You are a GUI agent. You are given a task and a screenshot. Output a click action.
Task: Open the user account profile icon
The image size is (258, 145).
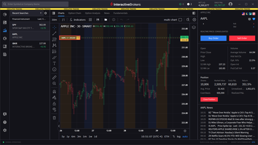tap(230, 4)
